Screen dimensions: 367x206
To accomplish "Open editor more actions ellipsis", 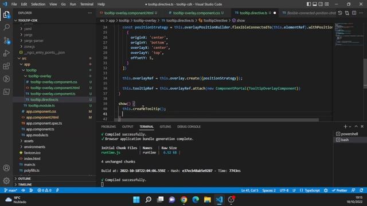I will (361, 13).
